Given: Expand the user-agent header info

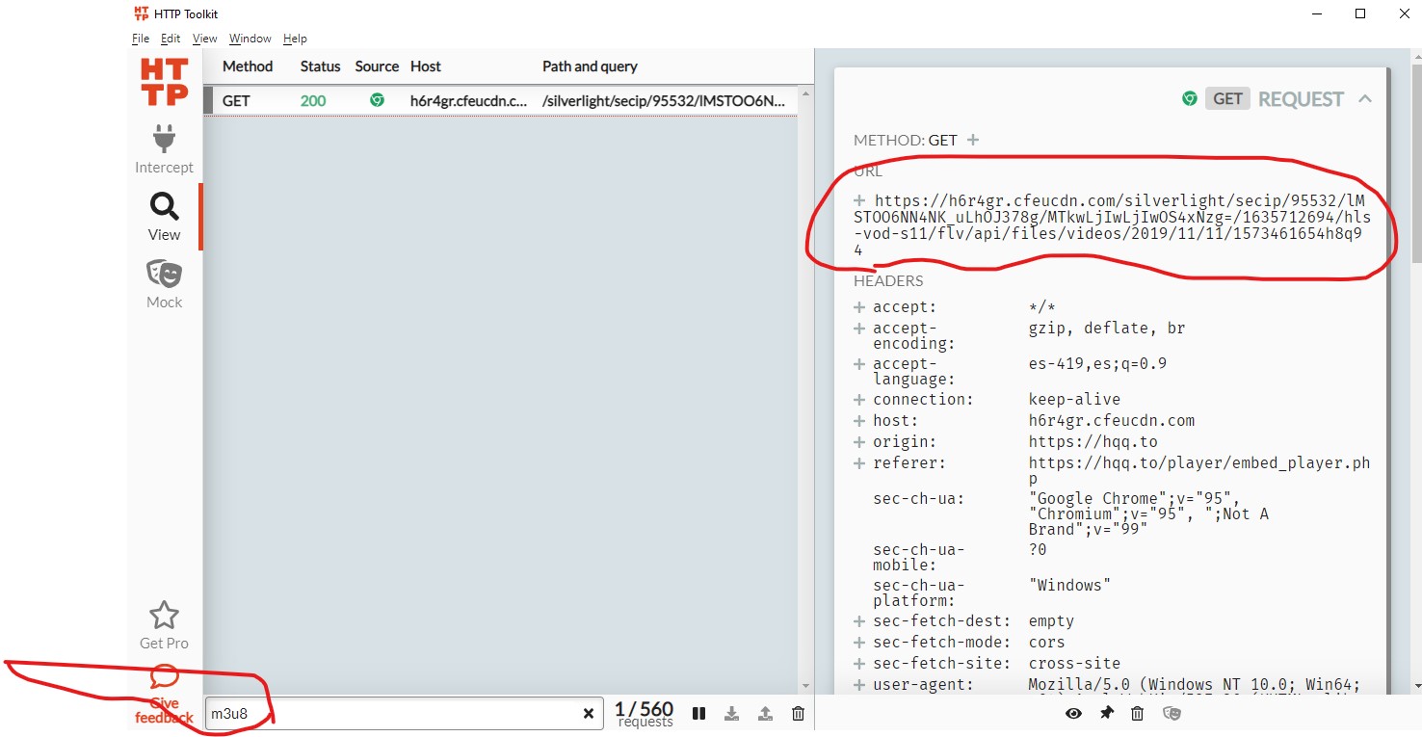Looking at the screenshot, I should pyautogui.click(x=859, y=685).
